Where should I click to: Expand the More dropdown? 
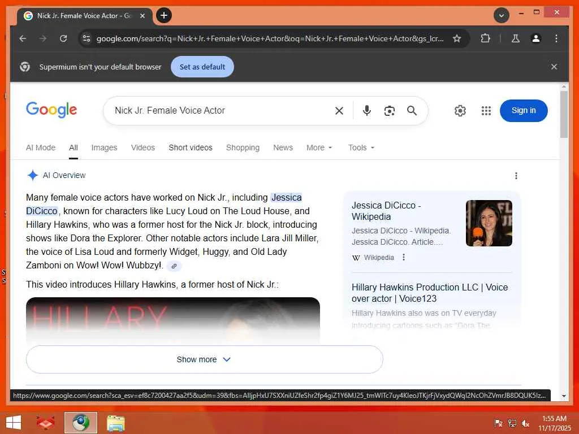(x=319, y=147)
